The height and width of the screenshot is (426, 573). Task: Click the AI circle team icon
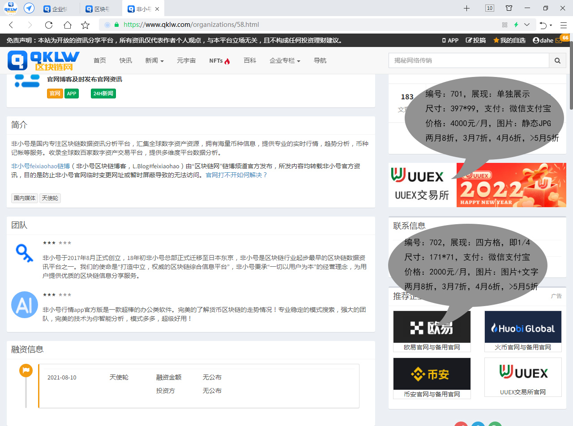[25, 305]
